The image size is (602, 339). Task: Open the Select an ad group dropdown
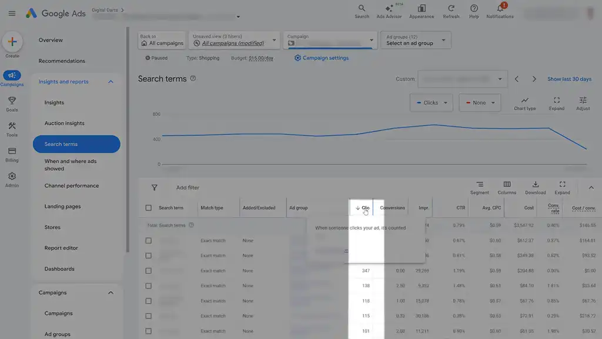point(416,40)
